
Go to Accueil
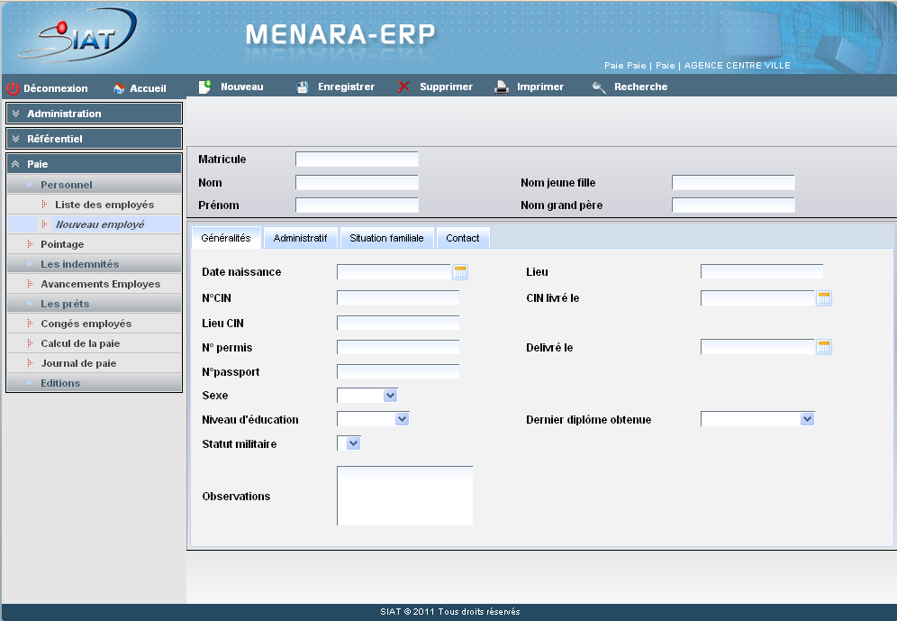pos(148,88)
